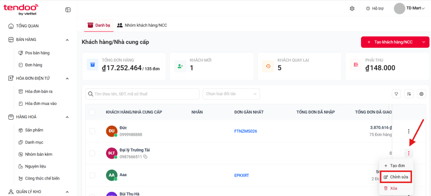Open three-dot menu for Đức row

(x=409, y=131)
